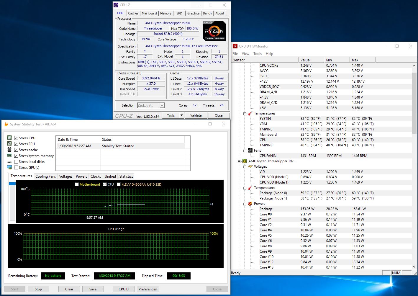
Task: Collapse the Temperatures node above SYSTIN
Action: pyautogui.click(x=245, y=114)
